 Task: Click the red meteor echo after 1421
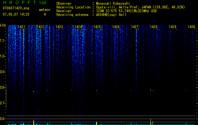point(34,91)
